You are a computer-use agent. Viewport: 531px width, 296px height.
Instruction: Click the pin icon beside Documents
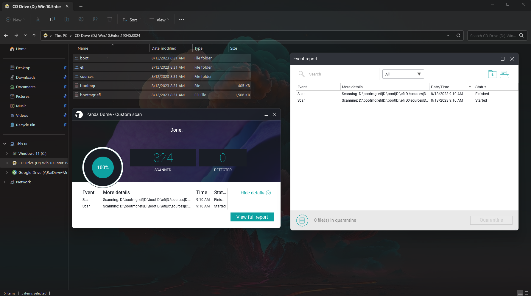[65, 87]
